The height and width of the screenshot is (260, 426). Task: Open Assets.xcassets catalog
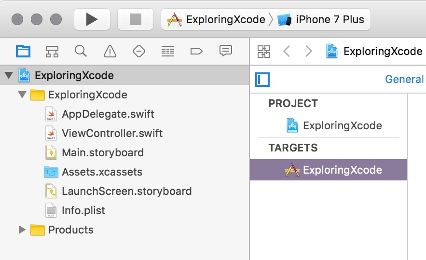click(102, 172)
